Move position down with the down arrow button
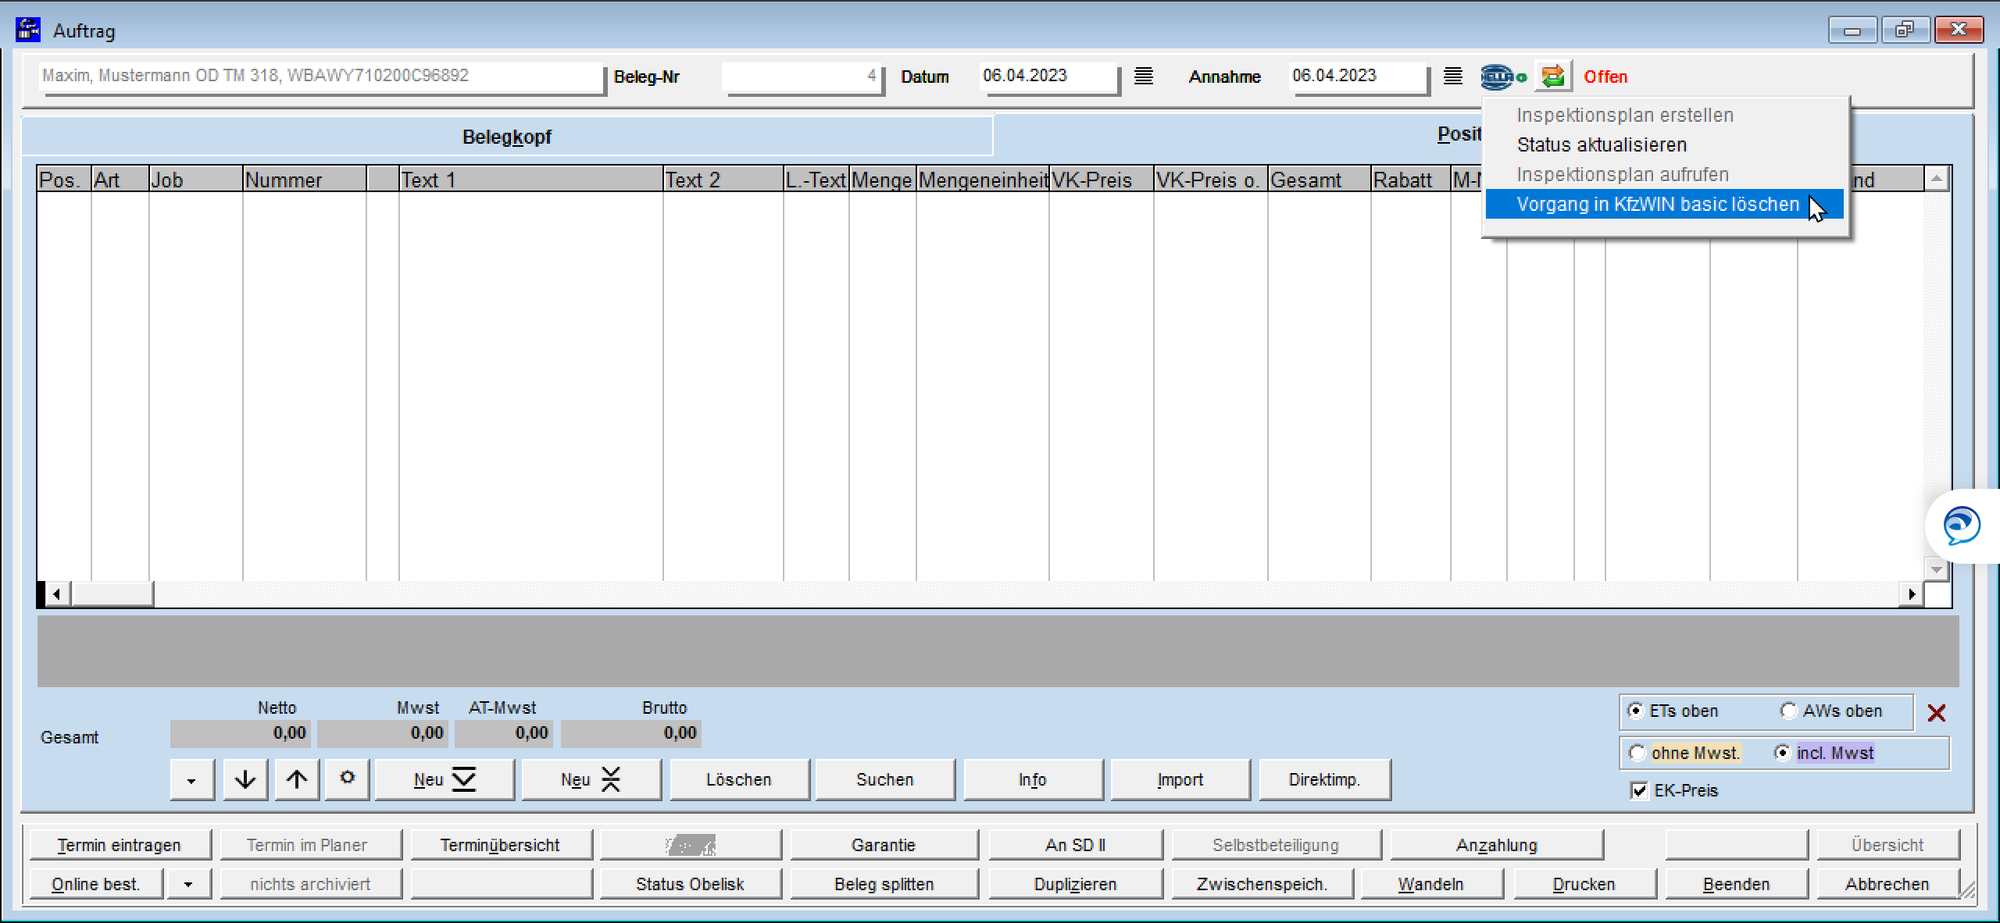Screen dimensions: 2000x923 [x=245, y=779]
